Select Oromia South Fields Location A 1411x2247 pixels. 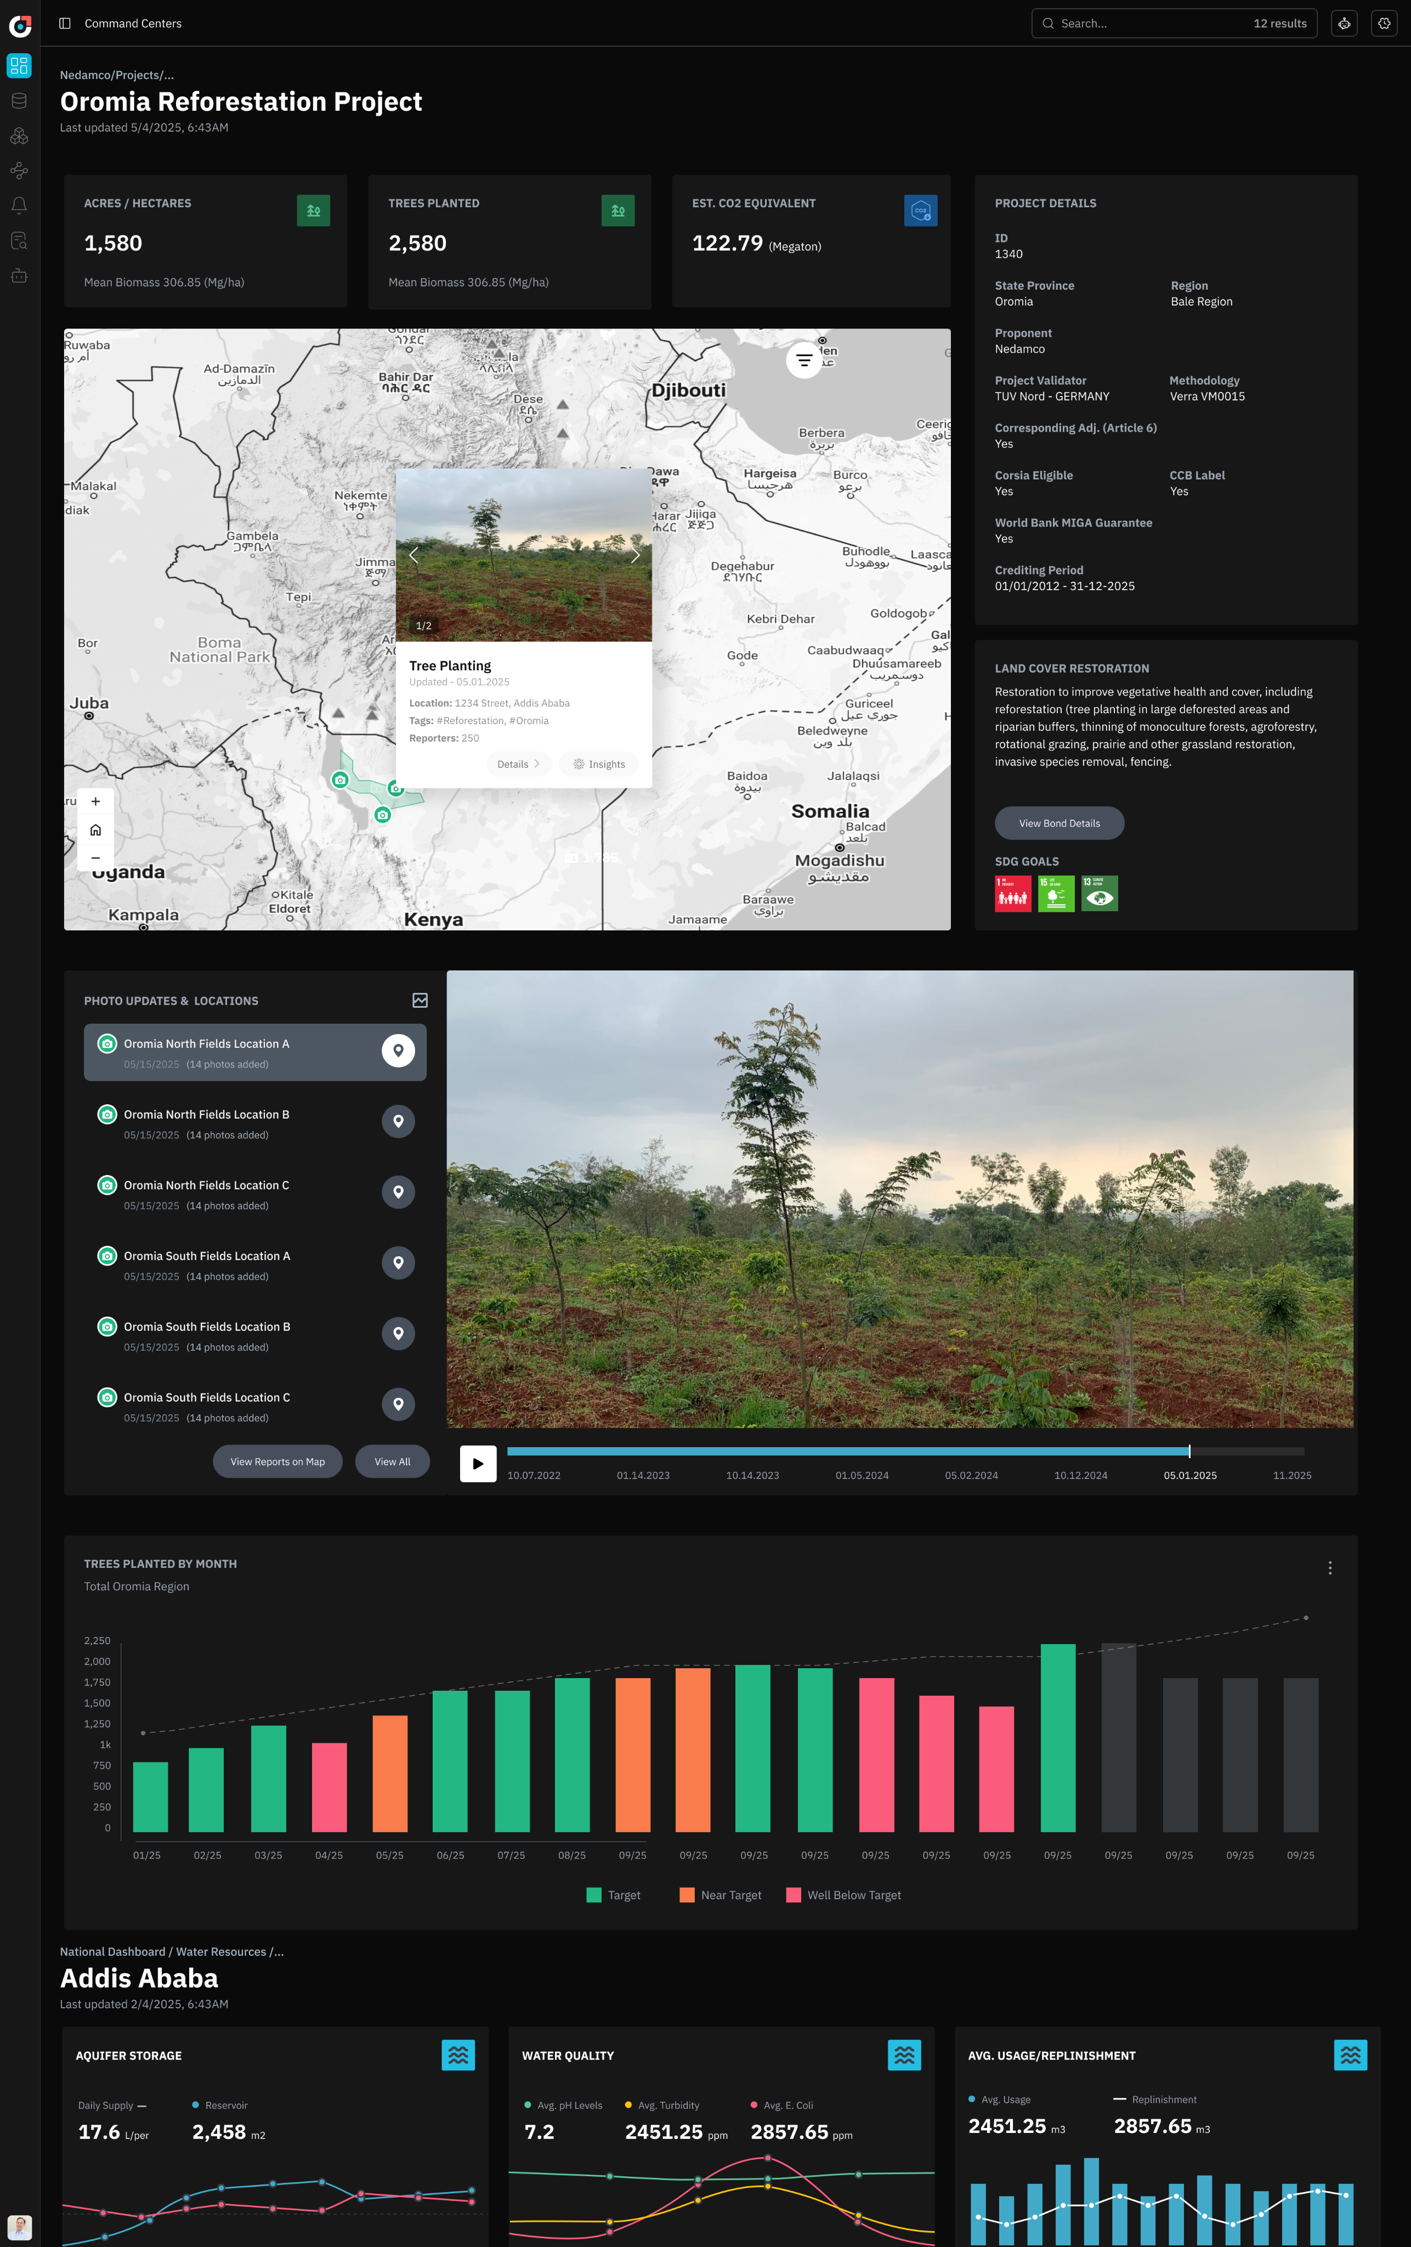[206, 1256]
